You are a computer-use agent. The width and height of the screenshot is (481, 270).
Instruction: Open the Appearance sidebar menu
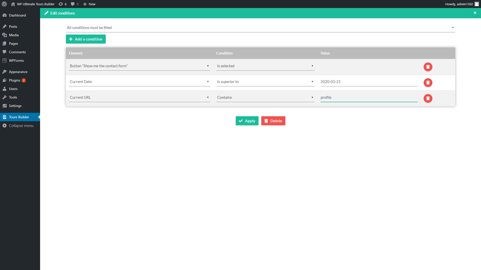(x=18, y=72)
